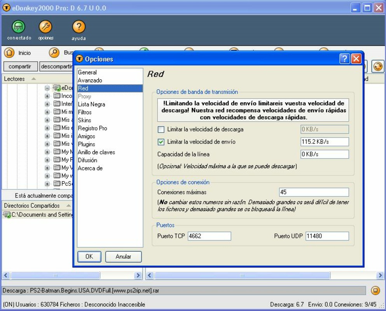This screenshot has height=311, width=386.
Task: Open the Skins options category
Action: tap(86, 120)
